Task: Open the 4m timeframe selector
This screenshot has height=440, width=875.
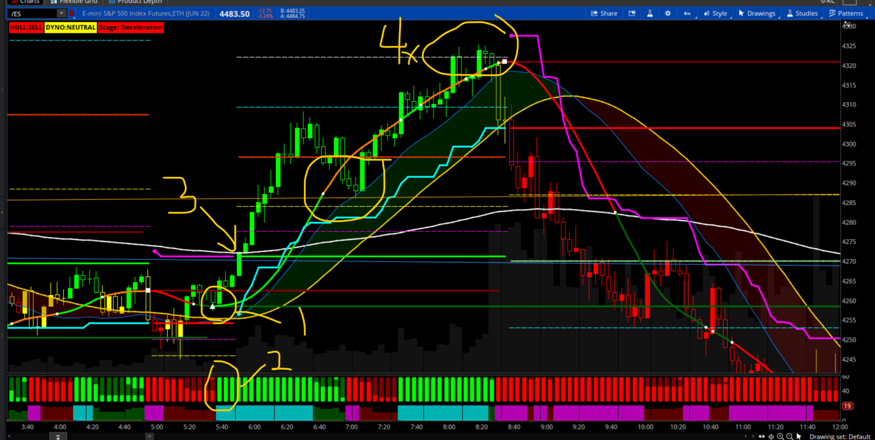Action: coord(687,13)
